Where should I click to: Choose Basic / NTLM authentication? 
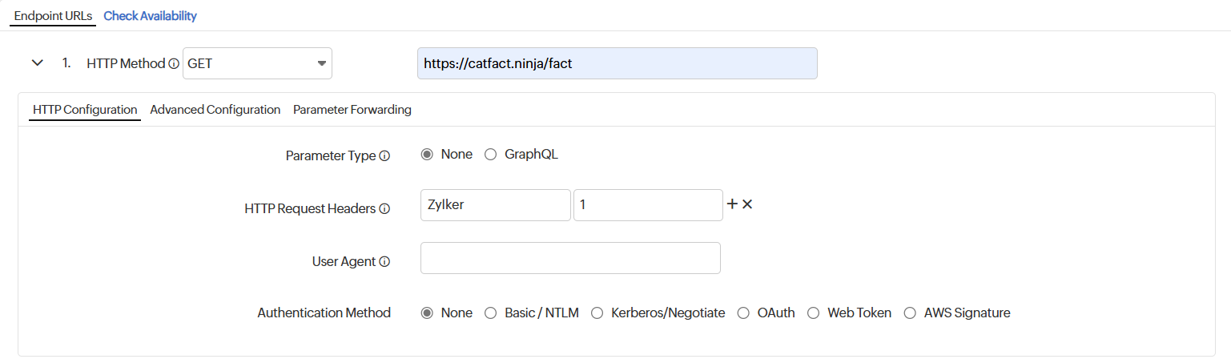[491, 313]
